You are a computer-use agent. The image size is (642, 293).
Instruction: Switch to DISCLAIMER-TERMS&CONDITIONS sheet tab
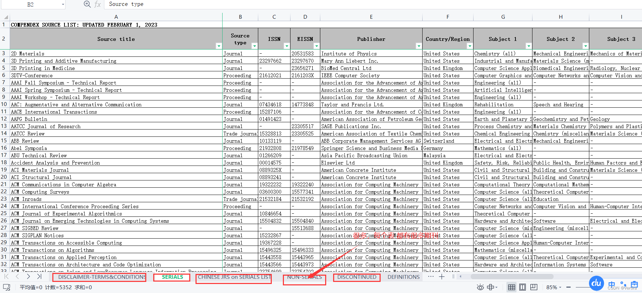click(x=102, y=277)
